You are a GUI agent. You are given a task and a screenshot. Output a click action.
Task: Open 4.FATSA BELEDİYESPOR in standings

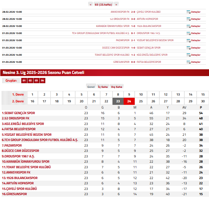[x=19, y=129]
